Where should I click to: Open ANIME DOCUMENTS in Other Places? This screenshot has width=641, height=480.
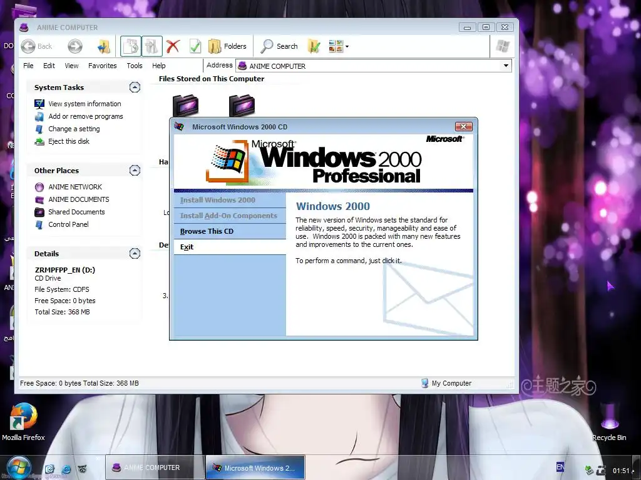pos(79,199)
